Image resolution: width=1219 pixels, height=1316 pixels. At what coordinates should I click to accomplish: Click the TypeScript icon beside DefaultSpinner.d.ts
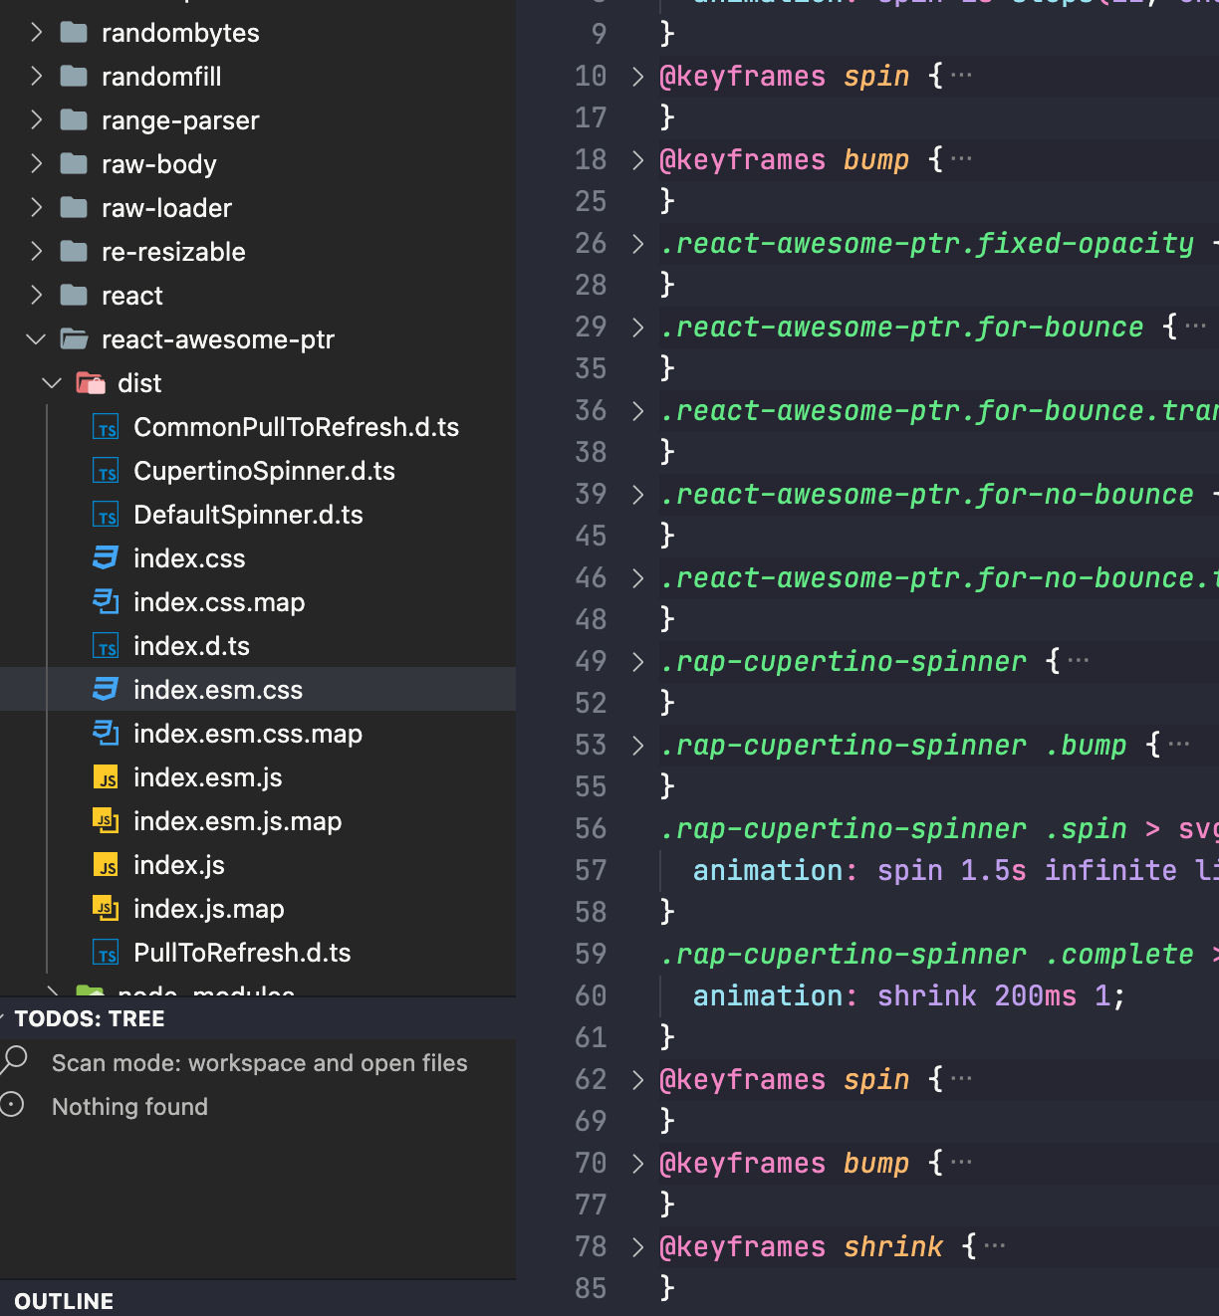click(106, 515)
